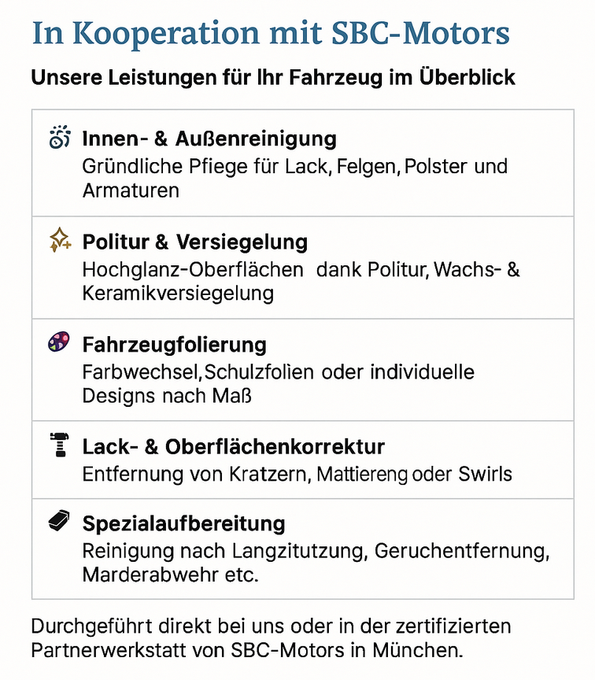Open the Lack- & Oberflächenkorrektur service title
The image size is (595, 680).
[234, 447]
